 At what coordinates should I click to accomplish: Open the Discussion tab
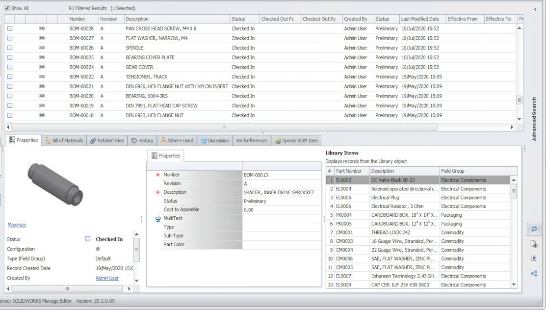point(215,141)
